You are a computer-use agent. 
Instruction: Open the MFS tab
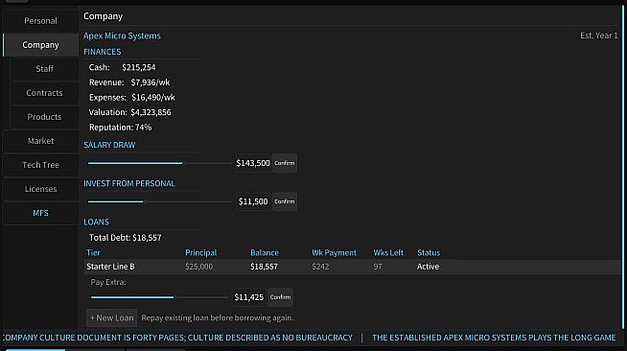40,213
